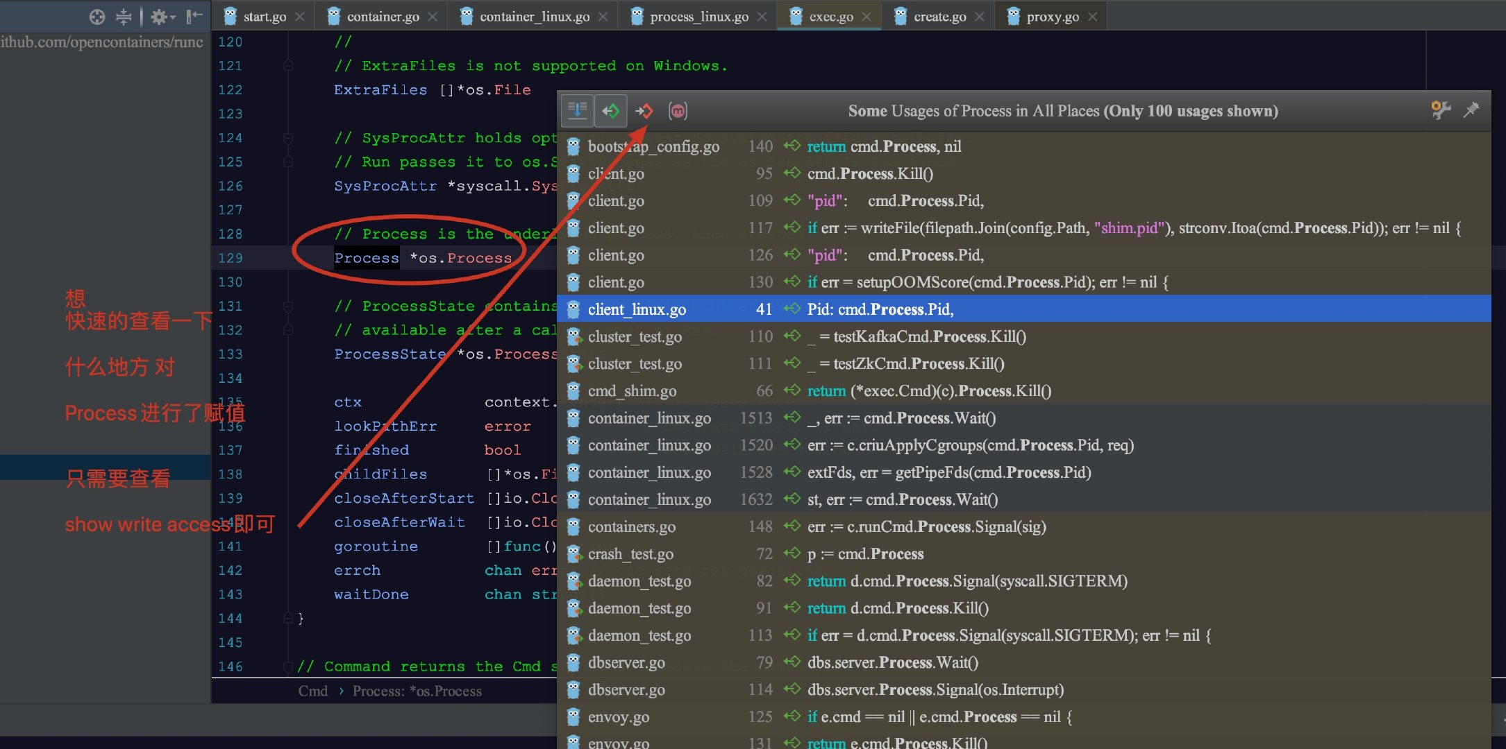Toggle group by file structure button
Image resolution: width=1506 pixels, height=749 pixels.
(x=577, y=111)
